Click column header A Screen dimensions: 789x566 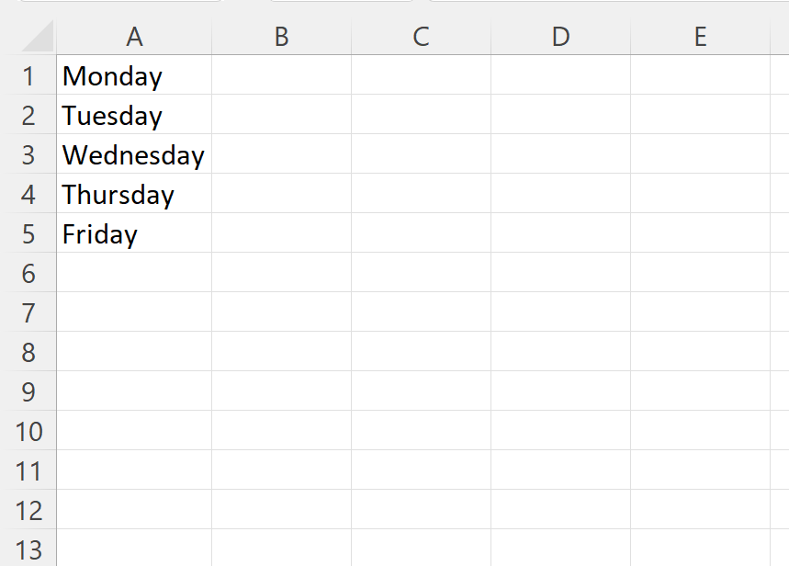[x=134, y=37]
